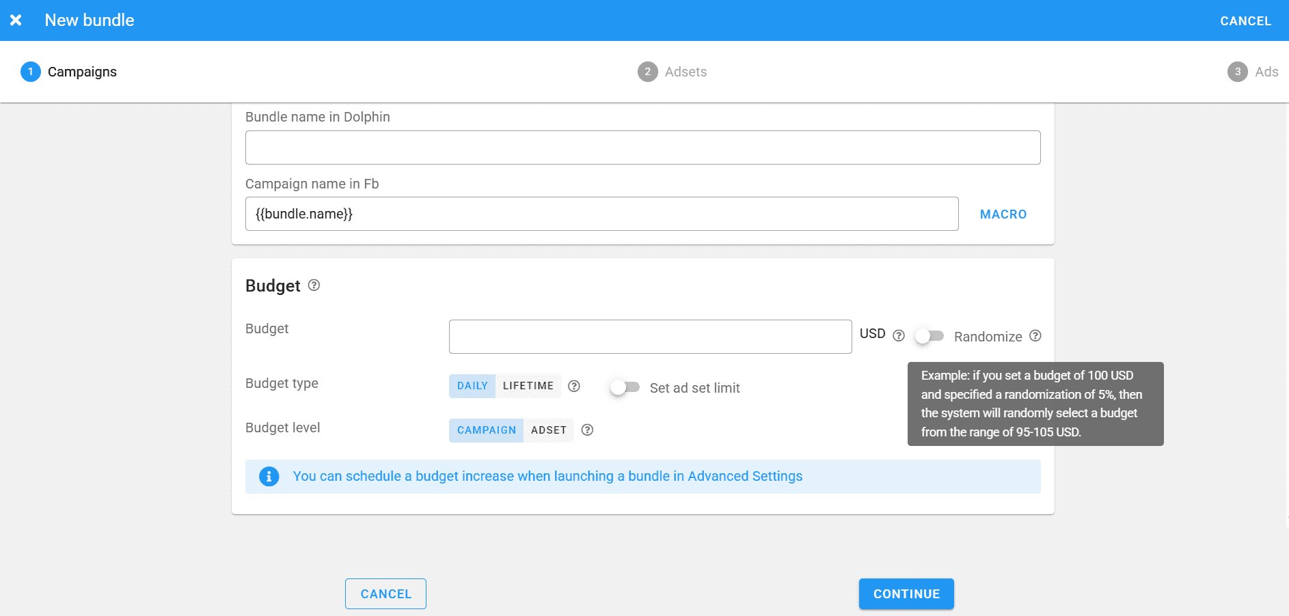The width and height of the screenshot is (1289, 616).
Task: Click the step 1 Campaigns circle icon
Action: tap(31, 72)
